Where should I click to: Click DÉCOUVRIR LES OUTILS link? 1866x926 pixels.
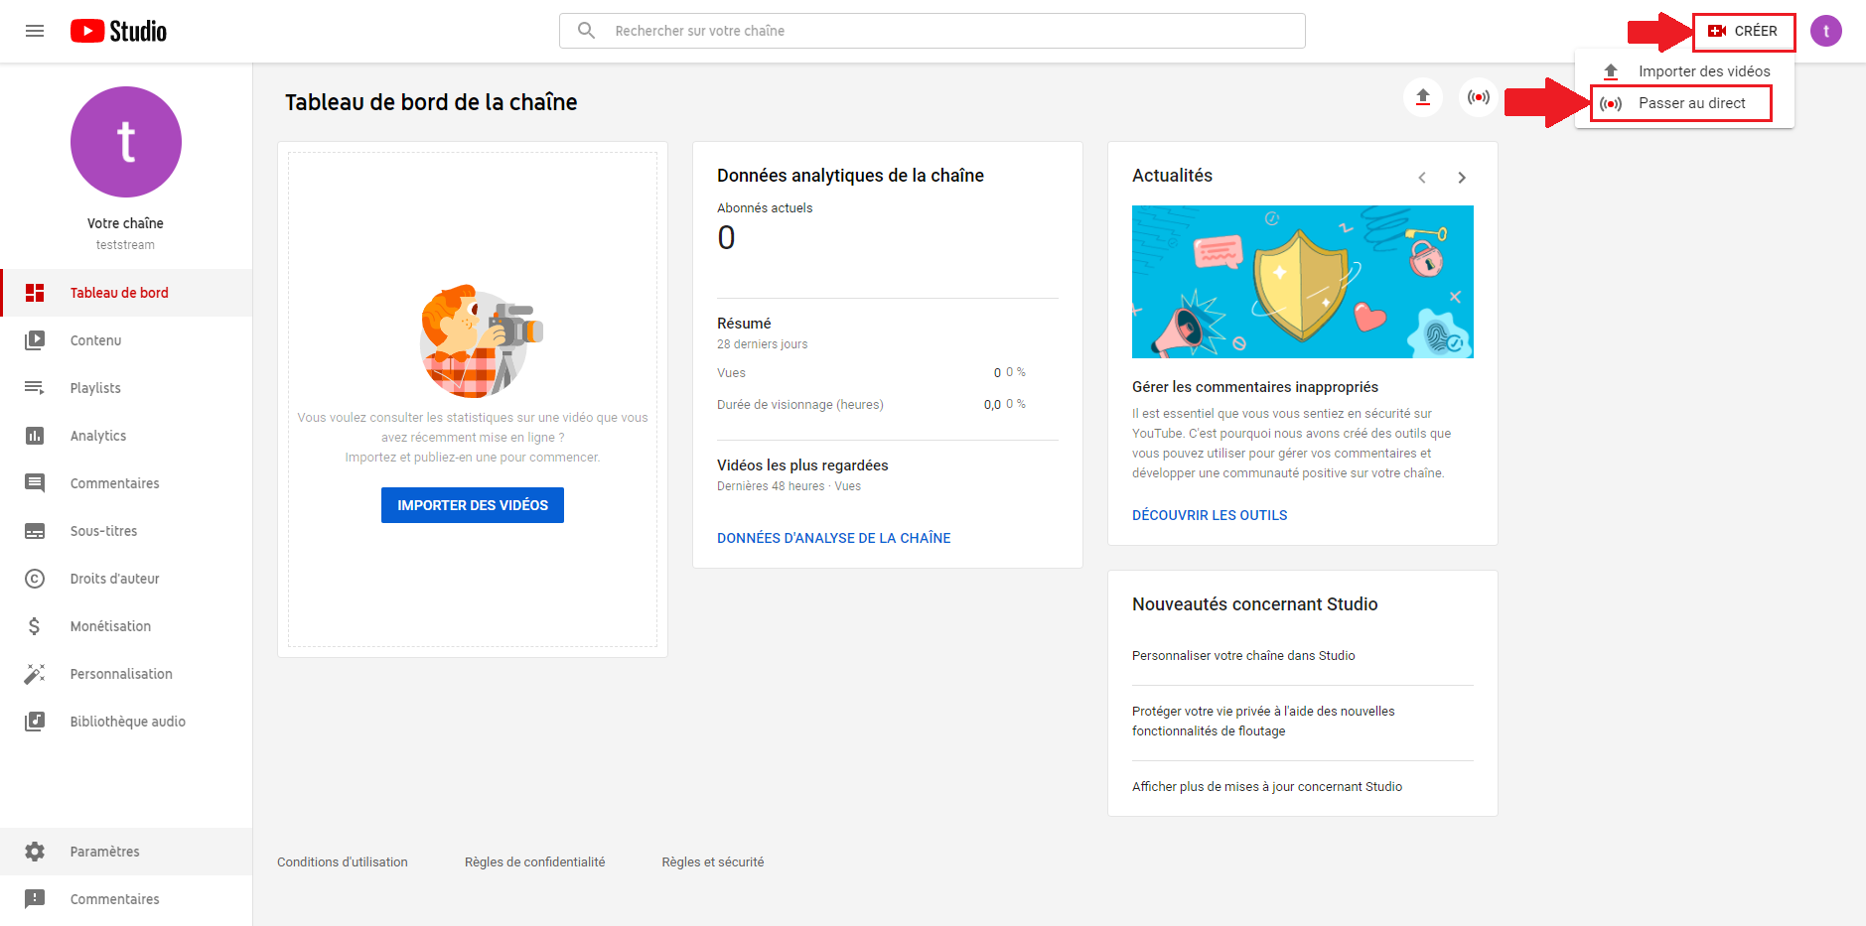1209,515
